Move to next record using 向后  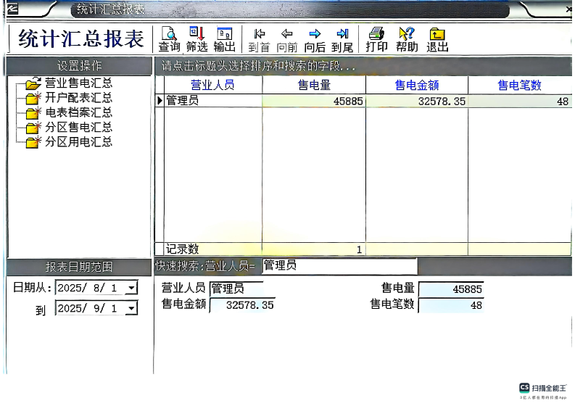(315, 38)
